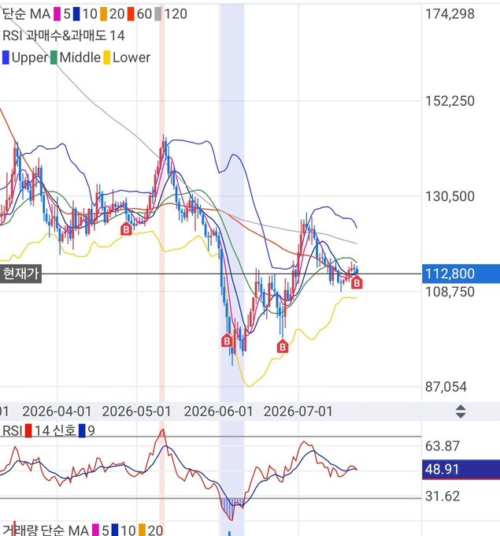Viewport: 500px width, 536px height.
Task: Click the panel resize up-down arrow icon
Action: click(x=461, y=411)
